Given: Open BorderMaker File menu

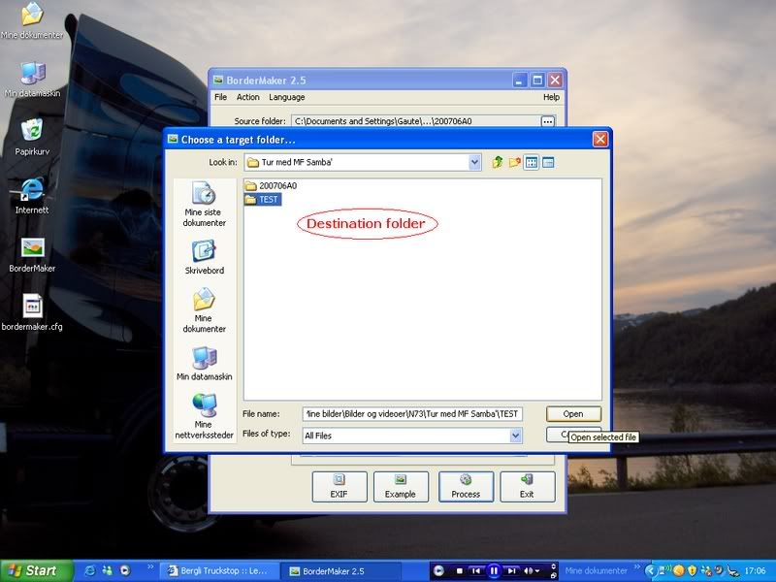Looking at the screenshot, I should (221, 97).
